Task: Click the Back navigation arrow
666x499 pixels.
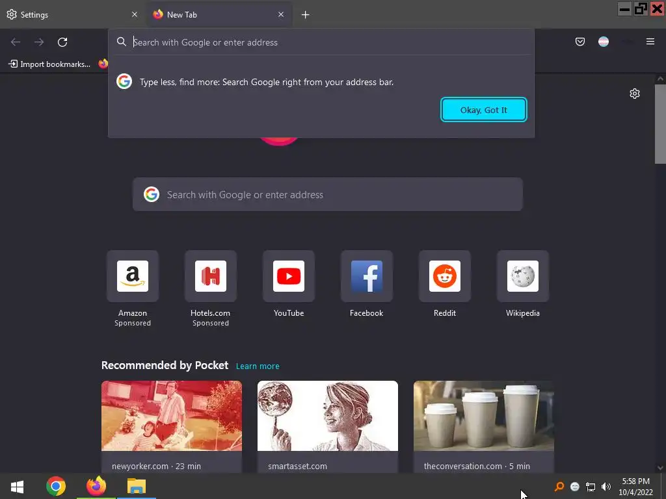Action: coord(16,42)
